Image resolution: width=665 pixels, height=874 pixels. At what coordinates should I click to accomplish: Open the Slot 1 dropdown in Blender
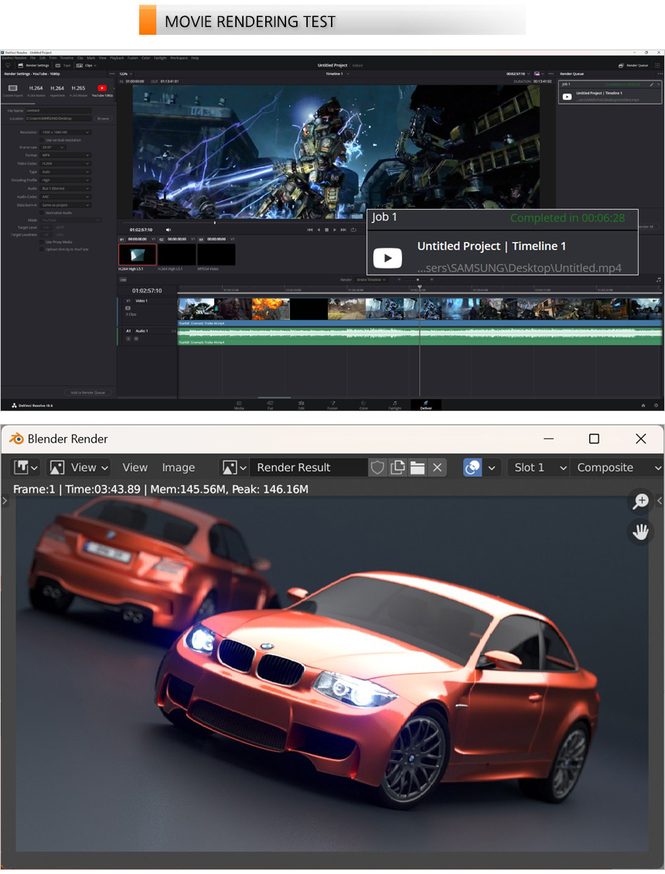(538, 468)
